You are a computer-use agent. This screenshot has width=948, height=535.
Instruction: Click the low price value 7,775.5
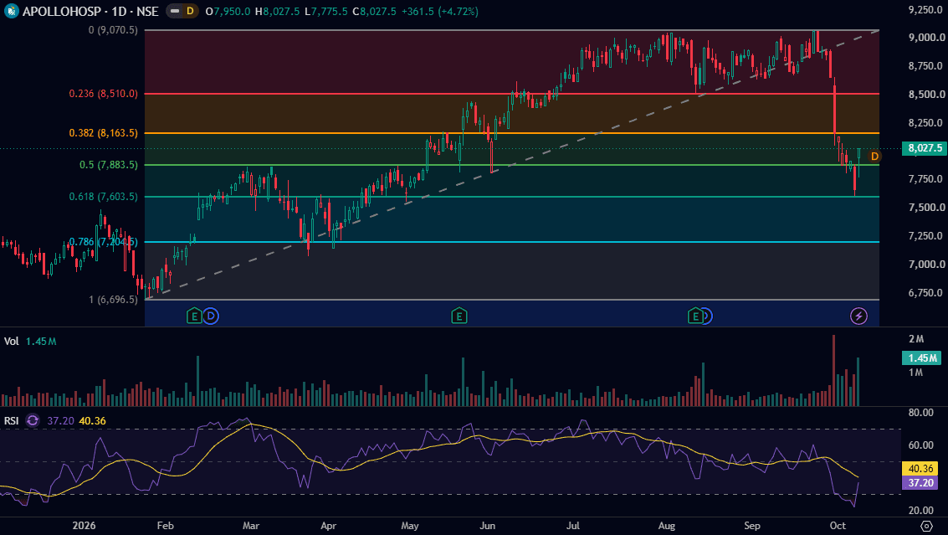pos(329,12)
